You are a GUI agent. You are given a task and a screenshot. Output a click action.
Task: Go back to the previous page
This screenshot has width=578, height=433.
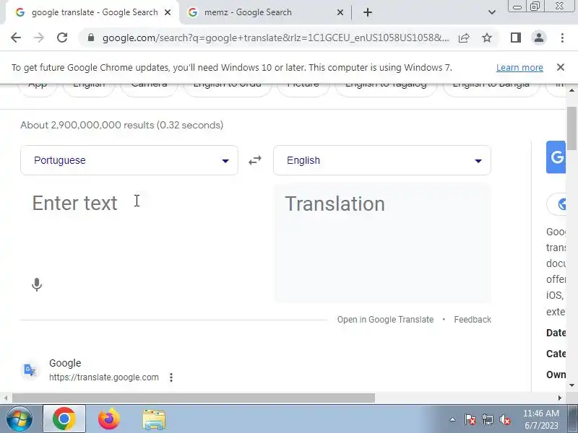coord(16,38)
